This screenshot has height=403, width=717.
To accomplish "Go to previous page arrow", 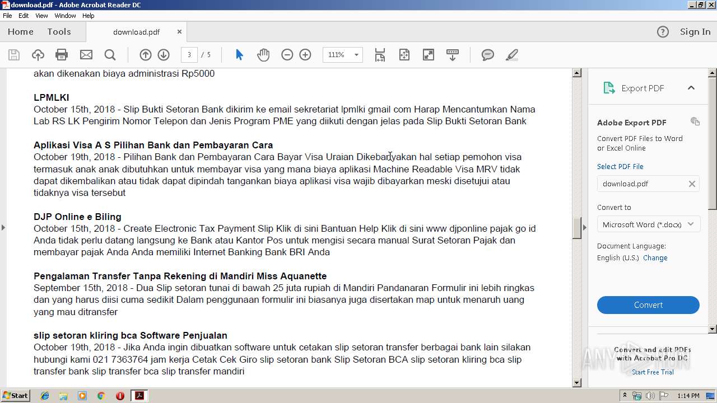I will [x=146, y=55].
